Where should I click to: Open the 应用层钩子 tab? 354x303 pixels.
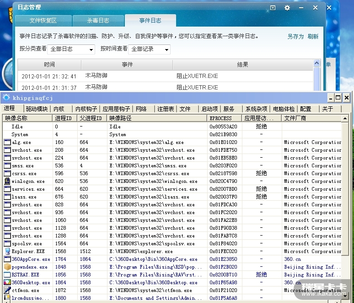[116, 109]
